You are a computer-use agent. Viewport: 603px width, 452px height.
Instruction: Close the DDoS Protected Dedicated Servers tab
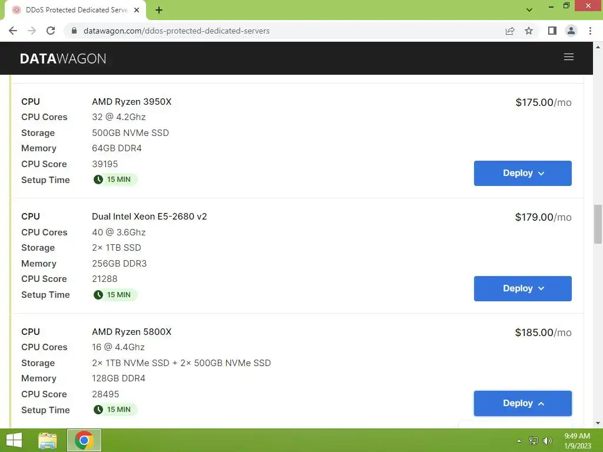[x=137, y=10]
